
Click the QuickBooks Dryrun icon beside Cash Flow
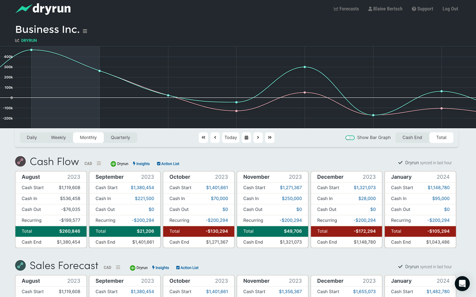(113, 164)
